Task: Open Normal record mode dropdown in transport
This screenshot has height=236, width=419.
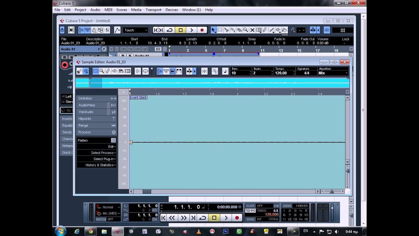Action: point(108,207)
